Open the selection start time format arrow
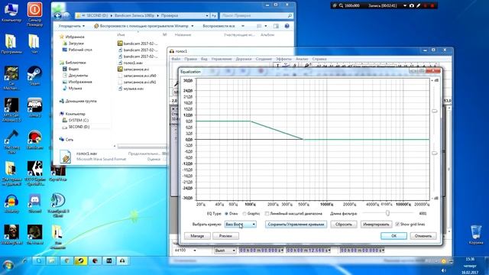Image resolution: width=489 pixels, height=275 pixels. 282,251
